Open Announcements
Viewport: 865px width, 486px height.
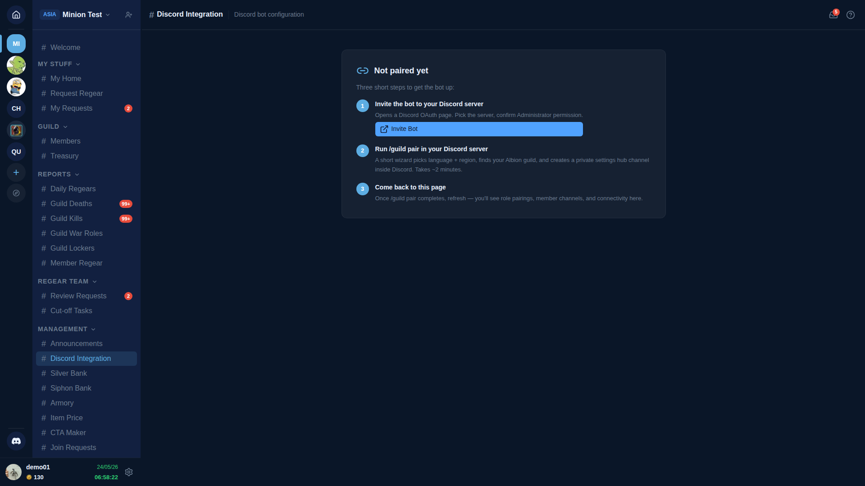pyautogui.click(x=86, y=343)
